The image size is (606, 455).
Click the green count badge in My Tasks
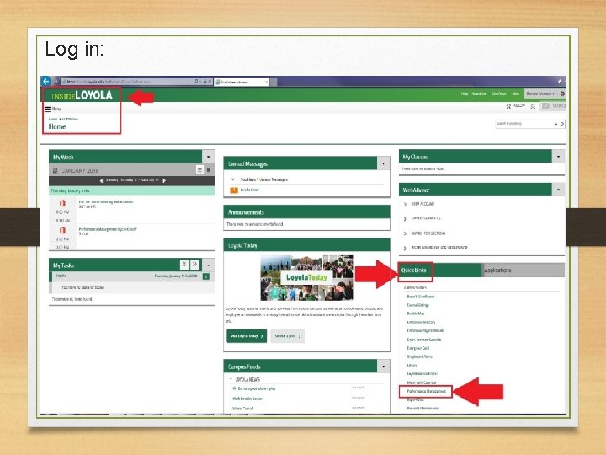[x=206, y=276]
